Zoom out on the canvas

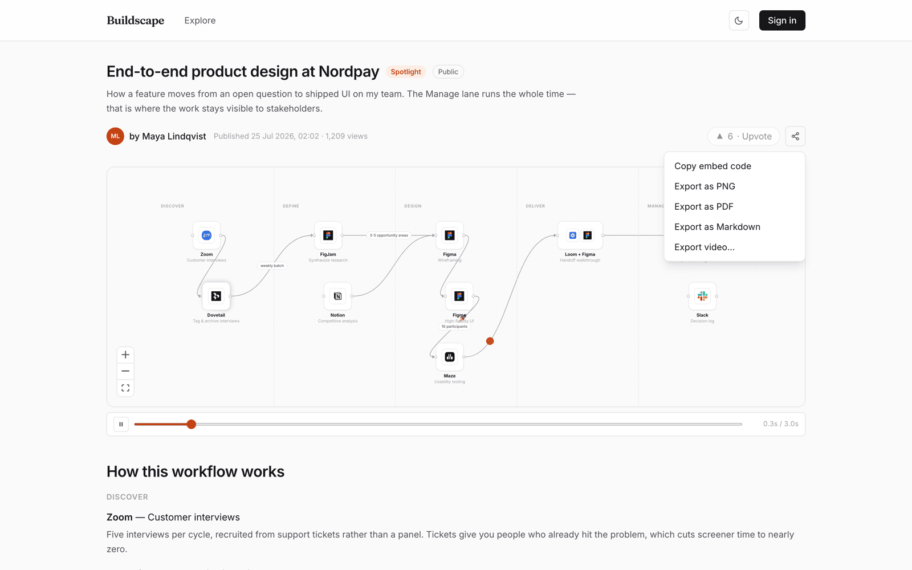pos(125,371)
